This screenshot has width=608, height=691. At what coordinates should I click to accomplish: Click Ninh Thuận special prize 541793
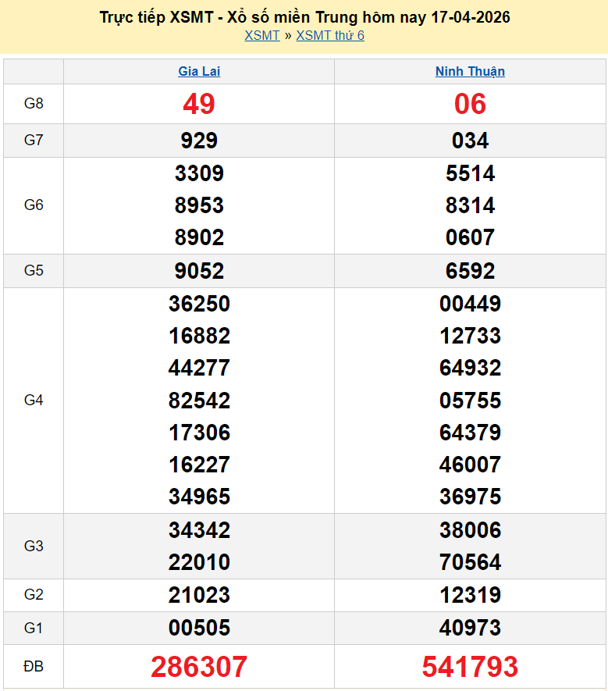(x=470, y=667)
